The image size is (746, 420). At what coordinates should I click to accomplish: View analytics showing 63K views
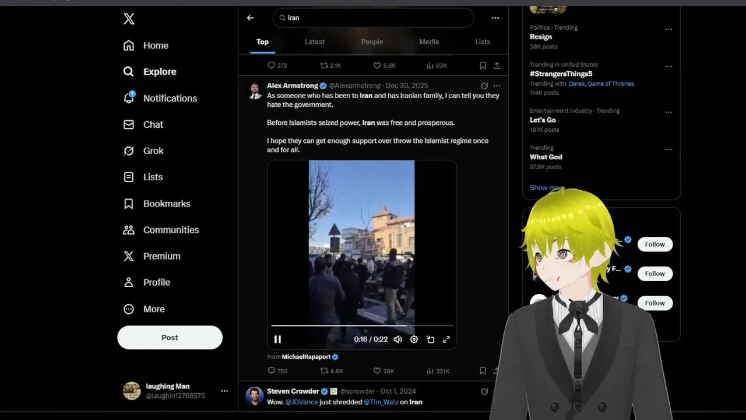click(x=437, y=66)
